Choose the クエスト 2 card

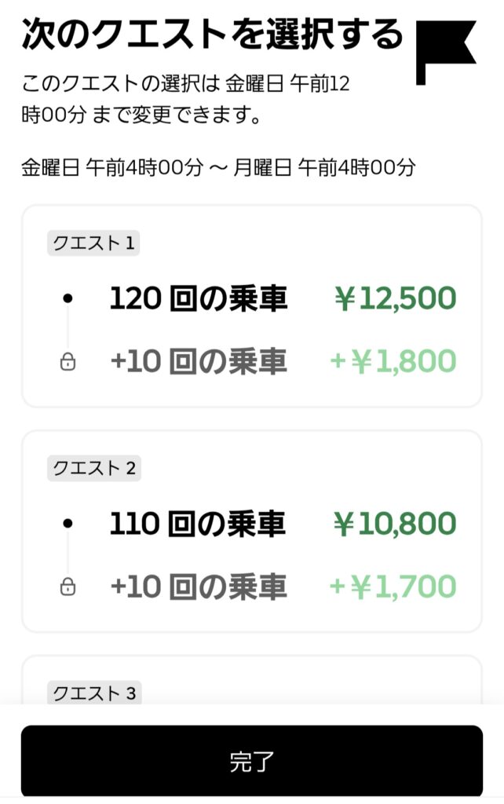[x=251, y=531]
